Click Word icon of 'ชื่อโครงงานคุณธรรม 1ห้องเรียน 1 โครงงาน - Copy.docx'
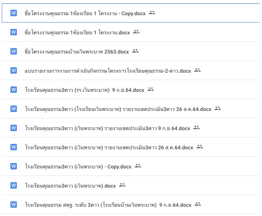 pos(14,13)
